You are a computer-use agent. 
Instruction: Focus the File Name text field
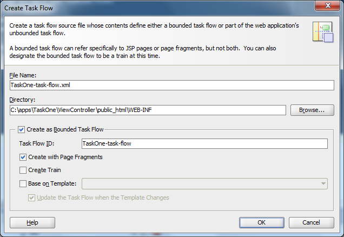(172, 85)
